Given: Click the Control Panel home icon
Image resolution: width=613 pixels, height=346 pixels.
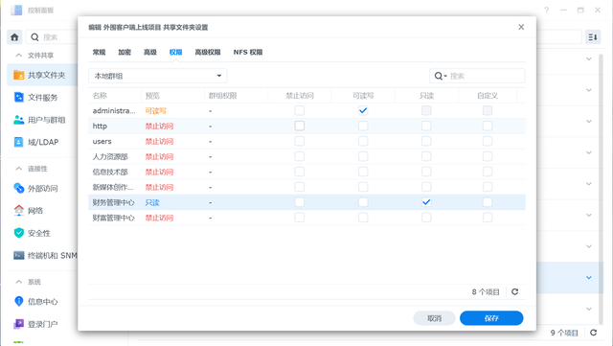Looking at the screenshot, I should (x=14, y=37).
